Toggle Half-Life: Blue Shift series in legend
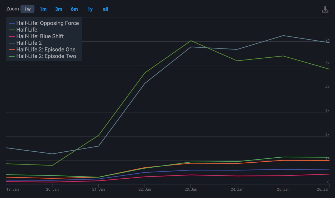The image size is (335, 198). tap(36, 36)
